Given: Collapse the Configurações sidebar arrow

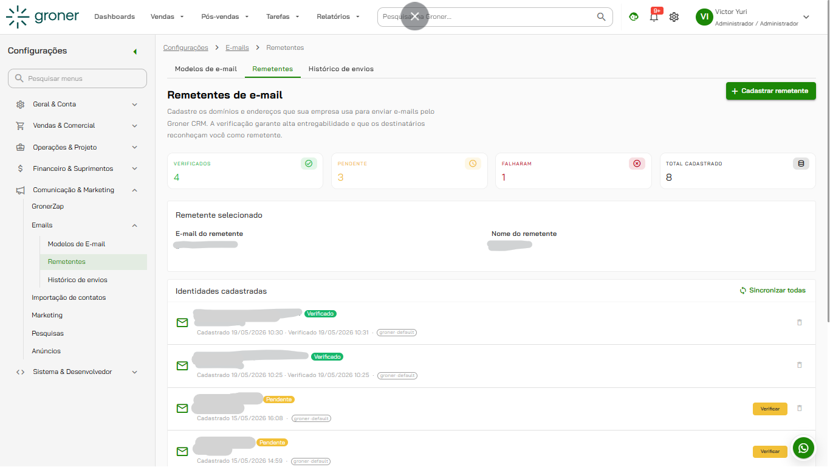Looking at the screenshot, I should [x=135, y=52].
